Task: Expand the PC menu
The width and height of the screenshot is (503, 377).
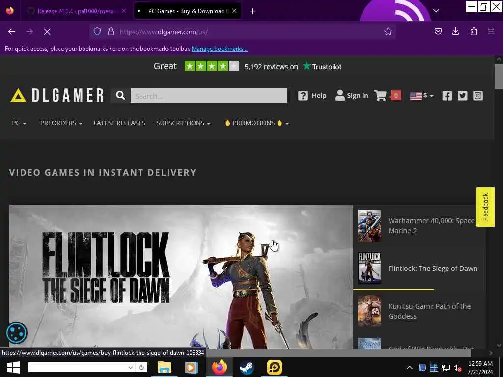Action: click(x=19, y=123)
